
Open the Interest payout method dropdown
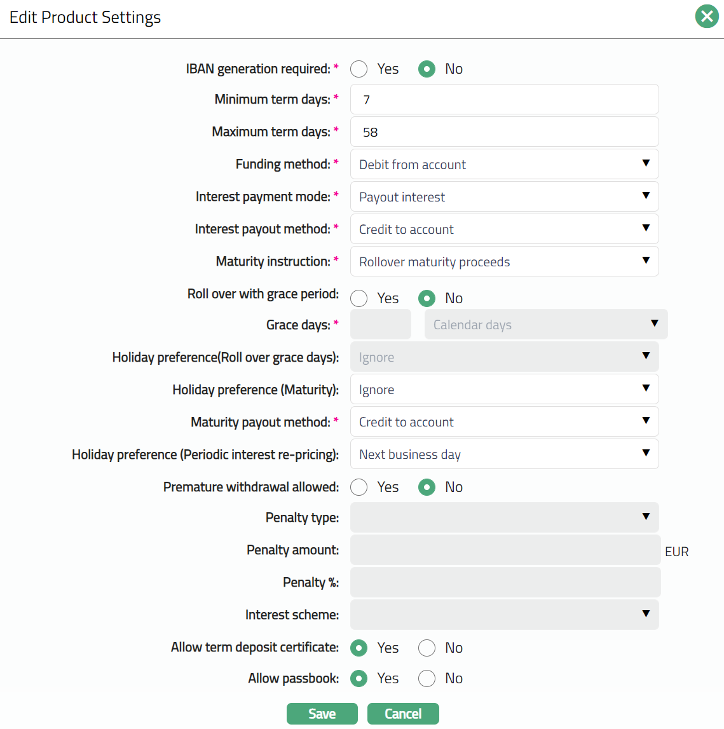504,229
